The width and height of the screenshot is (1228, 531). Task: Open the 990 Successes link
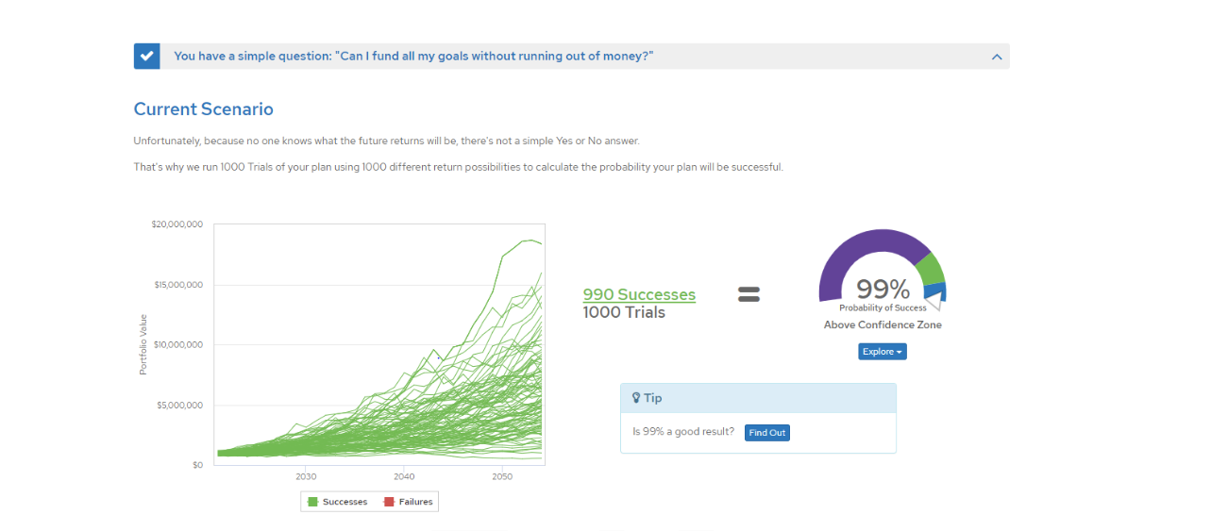coord(639,295)
